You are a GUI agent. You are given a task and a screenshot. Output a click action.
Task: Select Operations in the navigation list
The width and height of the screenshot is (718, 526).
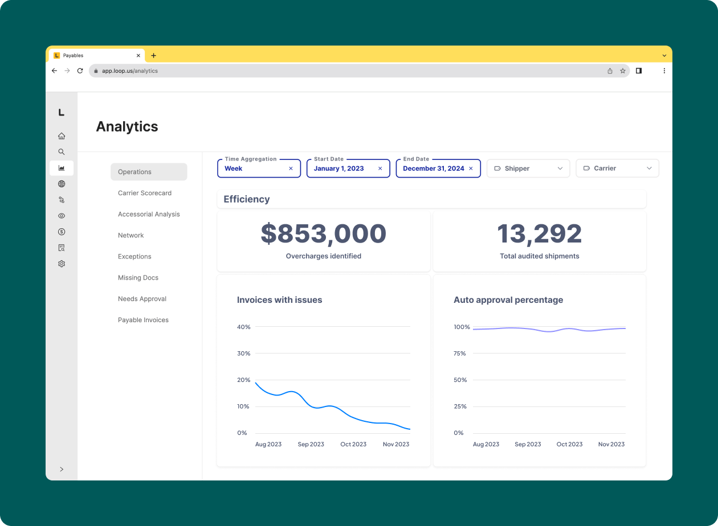click(134, 171)
